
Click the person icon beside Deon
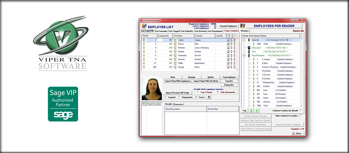pos(253,90)
